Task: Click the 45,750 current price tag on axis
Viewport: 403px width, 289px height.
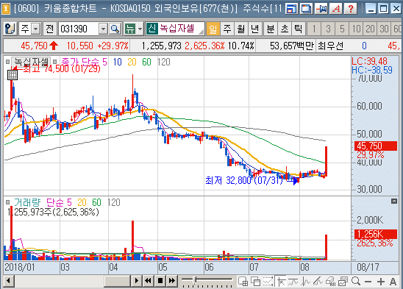Action: 376,146
